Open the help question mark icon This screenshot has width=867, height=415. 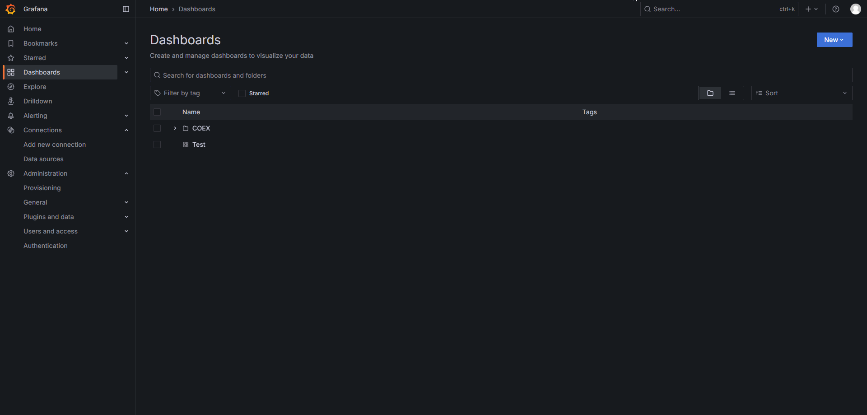coord(836,9)
